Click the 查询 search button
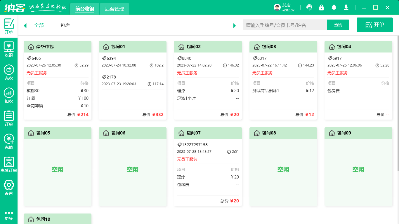 point(338,25)
